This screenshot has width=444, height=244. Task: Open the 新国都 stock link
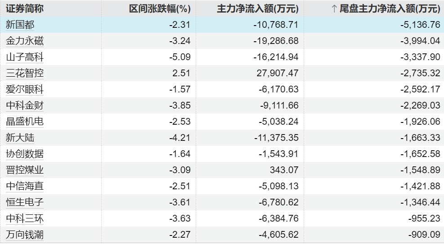coord(20,25)
